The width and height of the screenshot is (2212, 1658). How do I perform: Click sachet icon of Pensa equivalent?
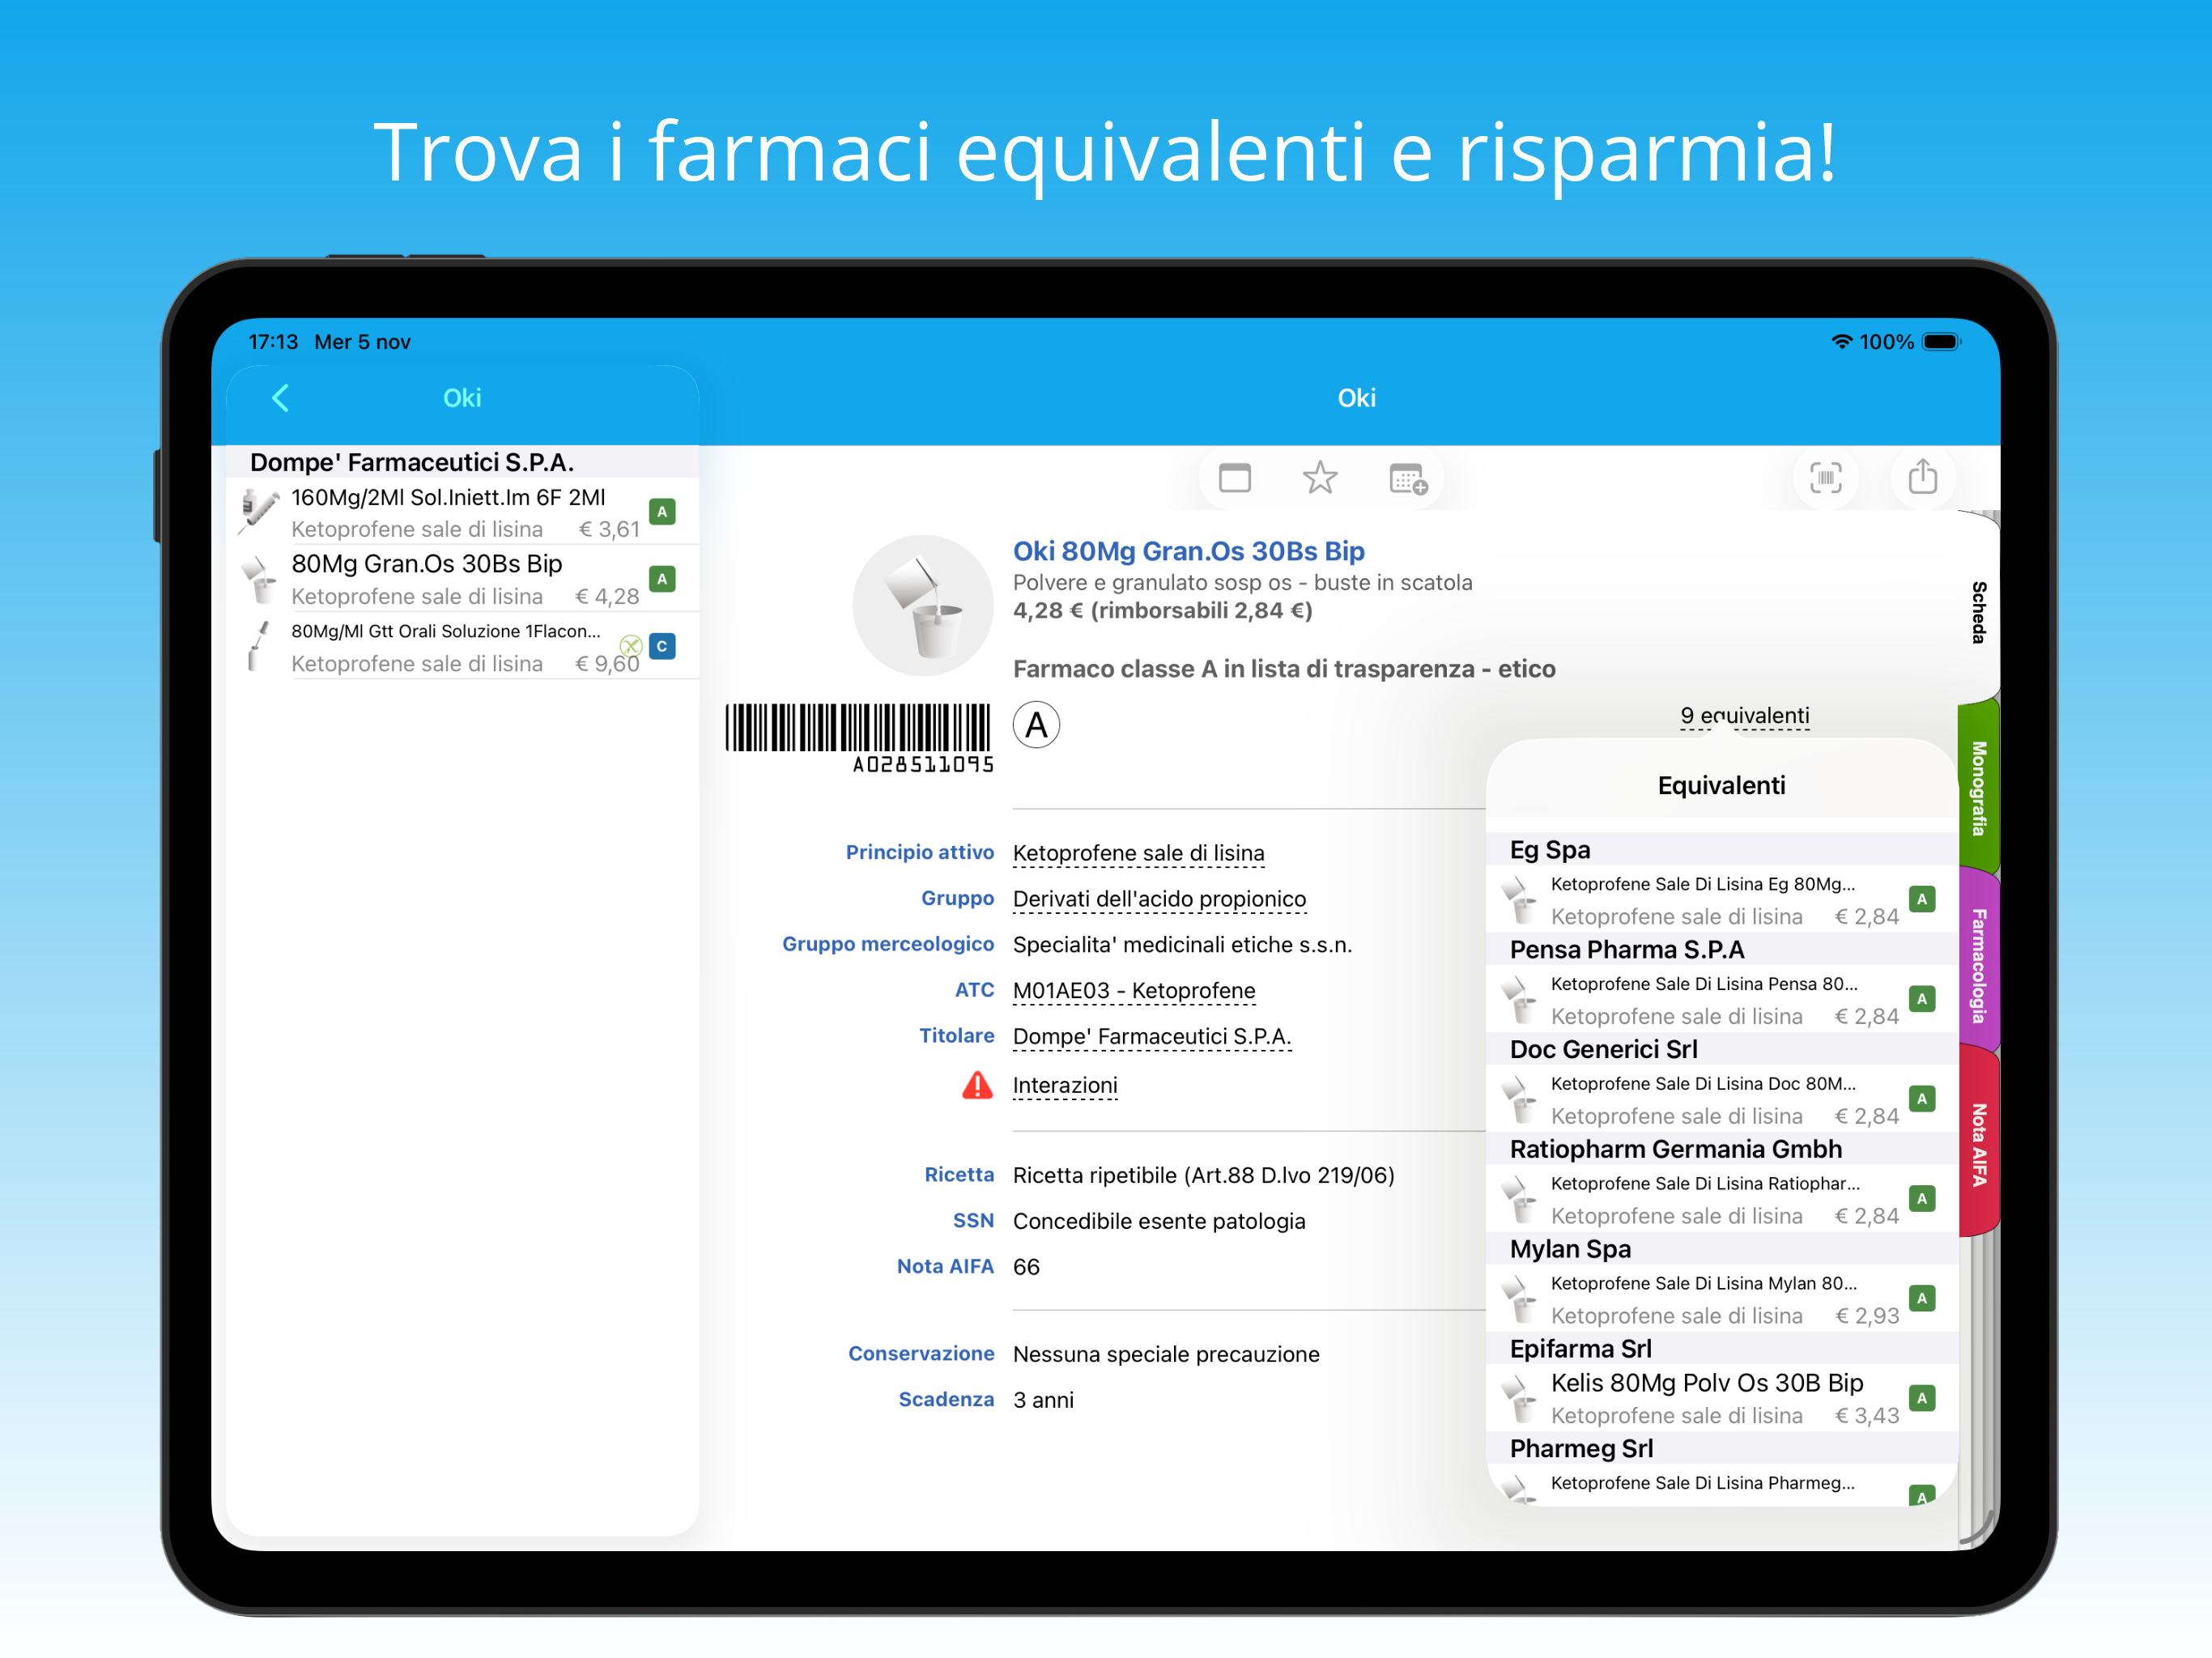point(1520,1000)
